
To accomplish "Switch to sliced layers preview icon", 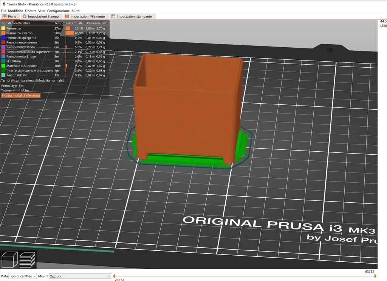I will (27, 259).
